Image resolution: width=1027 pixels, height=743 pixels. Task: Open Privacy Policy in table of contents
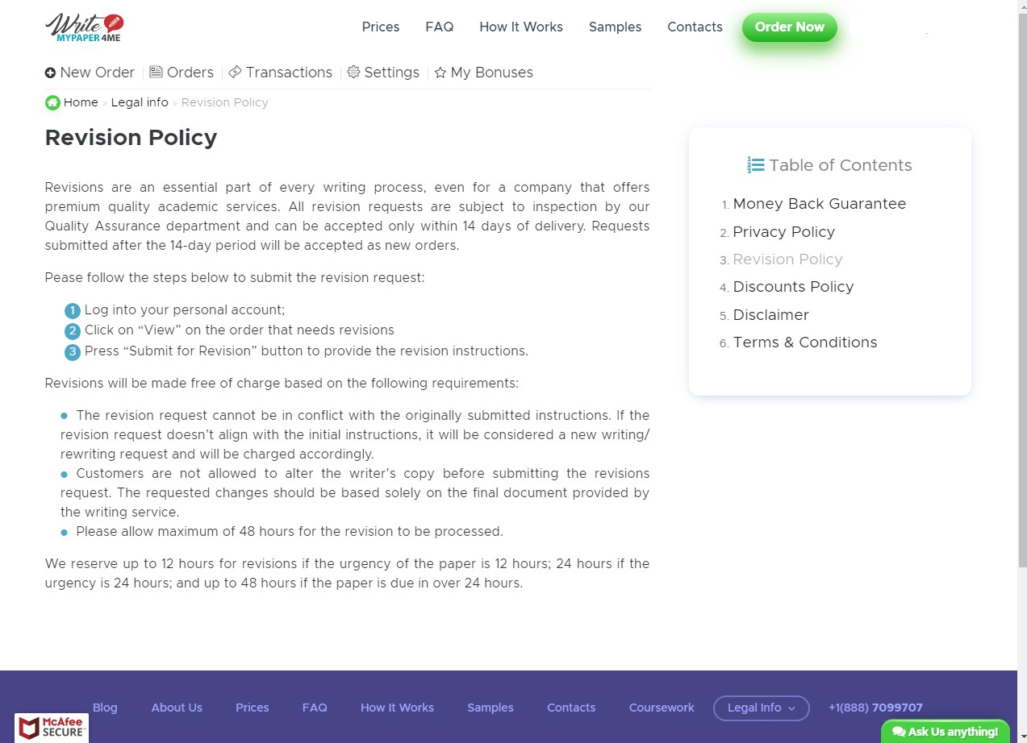(x=783, y=232)
